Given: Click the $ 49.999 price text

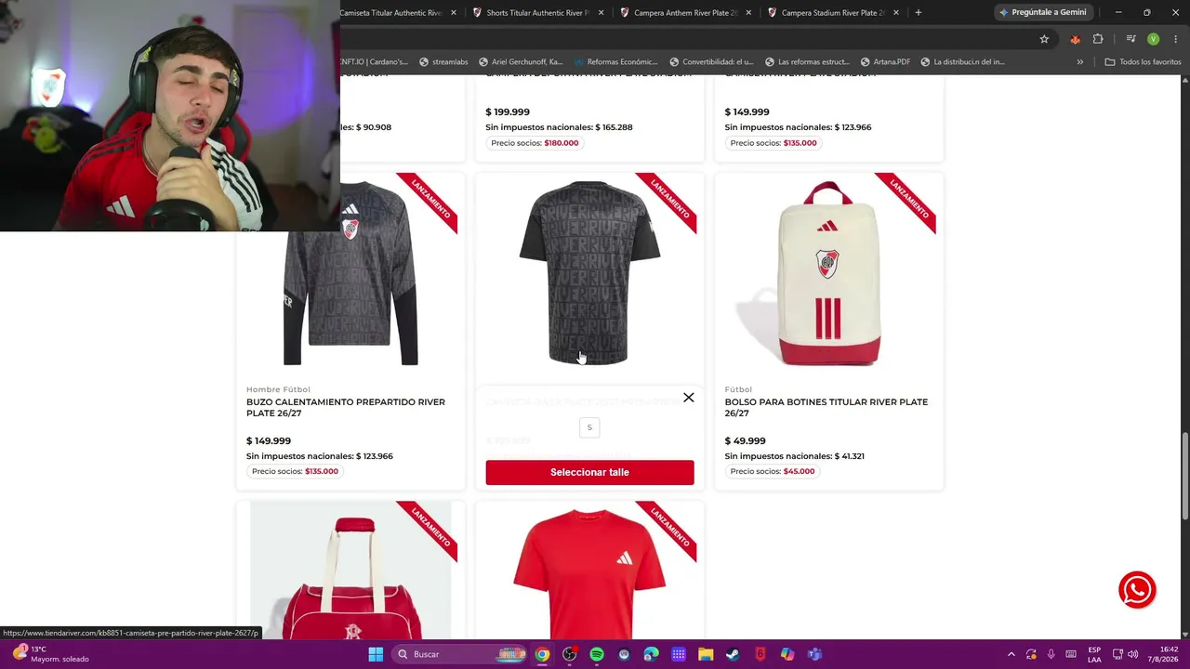Looking at the screenshot, I should click(x=745, y=441).
